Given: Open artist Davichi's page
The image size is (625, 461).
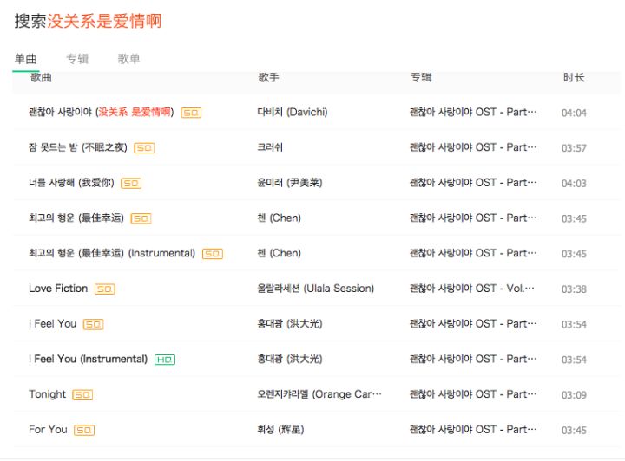Looking at the screenshot, I should tap(293, 112).
